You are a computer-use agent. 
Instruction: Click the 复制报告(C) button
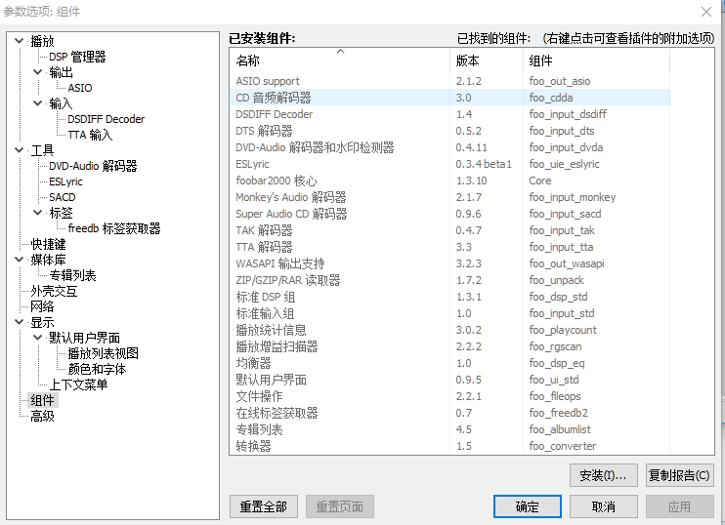click(680, 475)
